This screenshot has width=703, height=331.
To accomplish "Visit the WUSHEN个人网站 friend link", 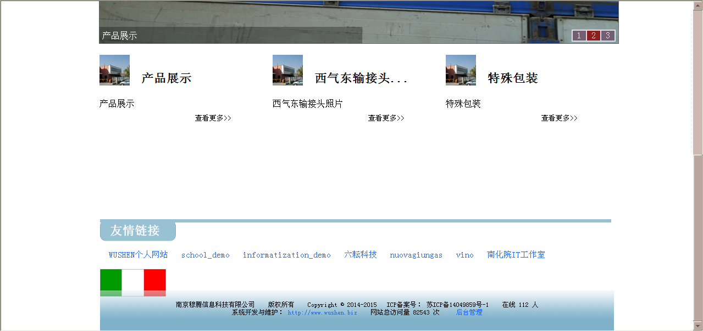I will pyautogui.click(x=138, y=255).
